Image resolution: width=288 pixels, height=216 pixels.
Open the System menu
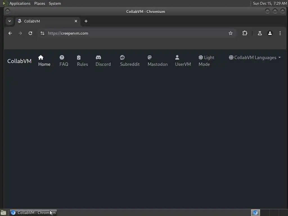[x=55, y=3]
